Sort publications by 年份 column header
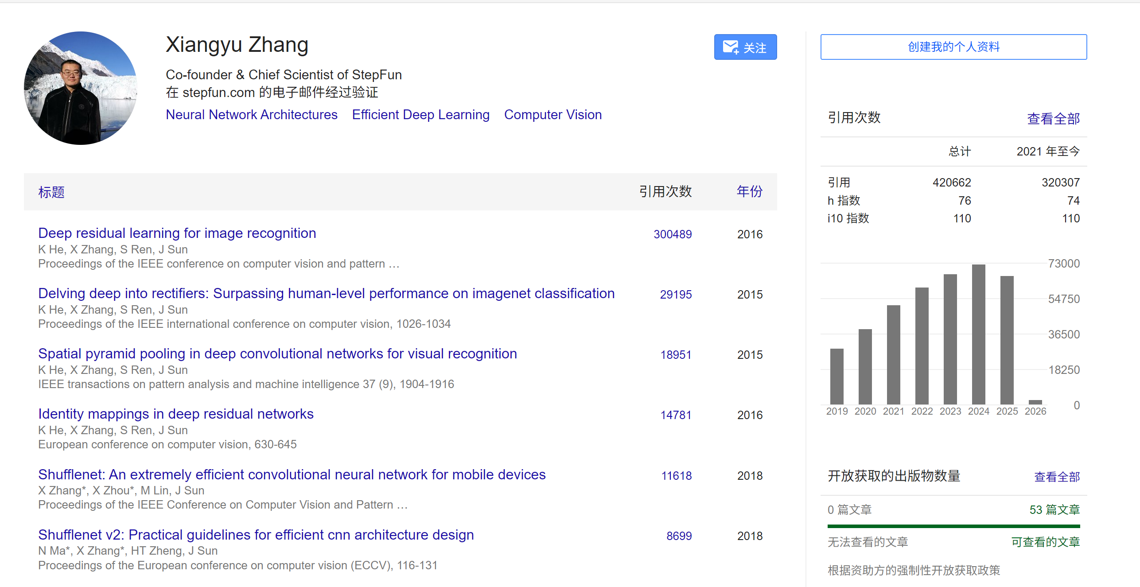This screenshot has width=1140, height=587. 749,191
